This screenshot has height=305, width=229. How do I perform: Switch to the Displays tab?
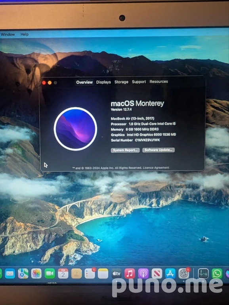tap(103, 82)
